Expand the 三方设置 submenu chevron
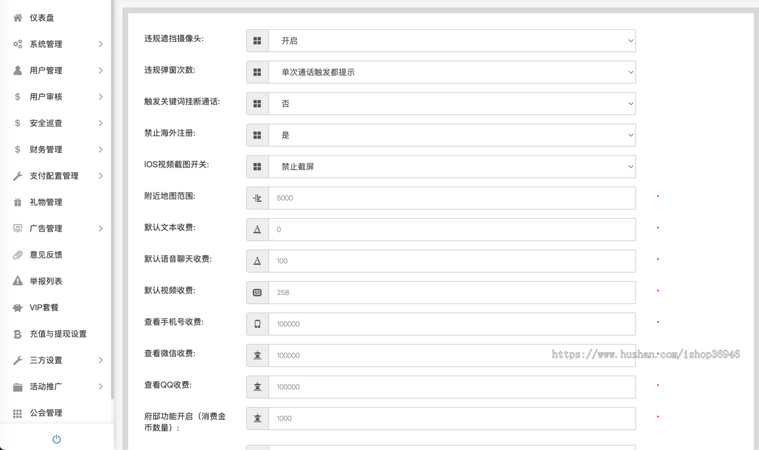The height and width of the screenshot is (450, 759). click(101, 360)
